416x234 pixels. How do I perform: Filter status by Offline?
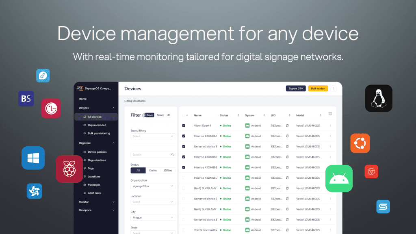click(x=168, y=171)
